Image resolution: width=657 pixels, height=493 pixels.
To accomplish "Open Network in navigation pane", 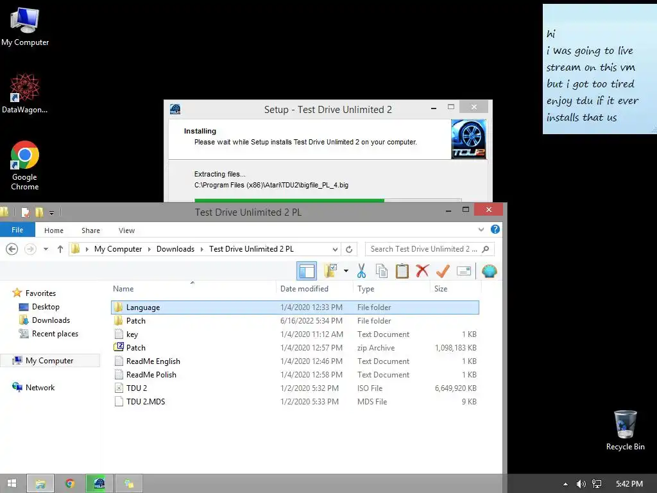I will 33,387.
